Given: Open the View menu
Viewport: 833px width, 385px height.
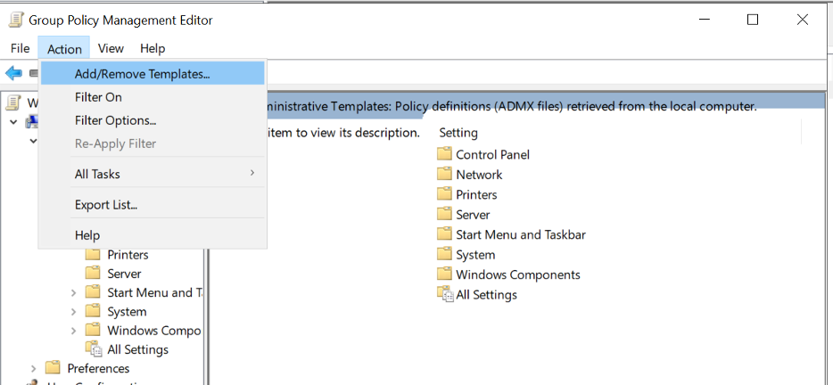Looking at the screenshot, I should point(111,48).
